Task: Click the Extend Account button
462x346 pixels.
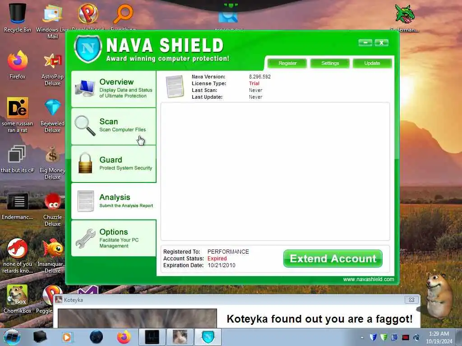Action: pos(333,259)
